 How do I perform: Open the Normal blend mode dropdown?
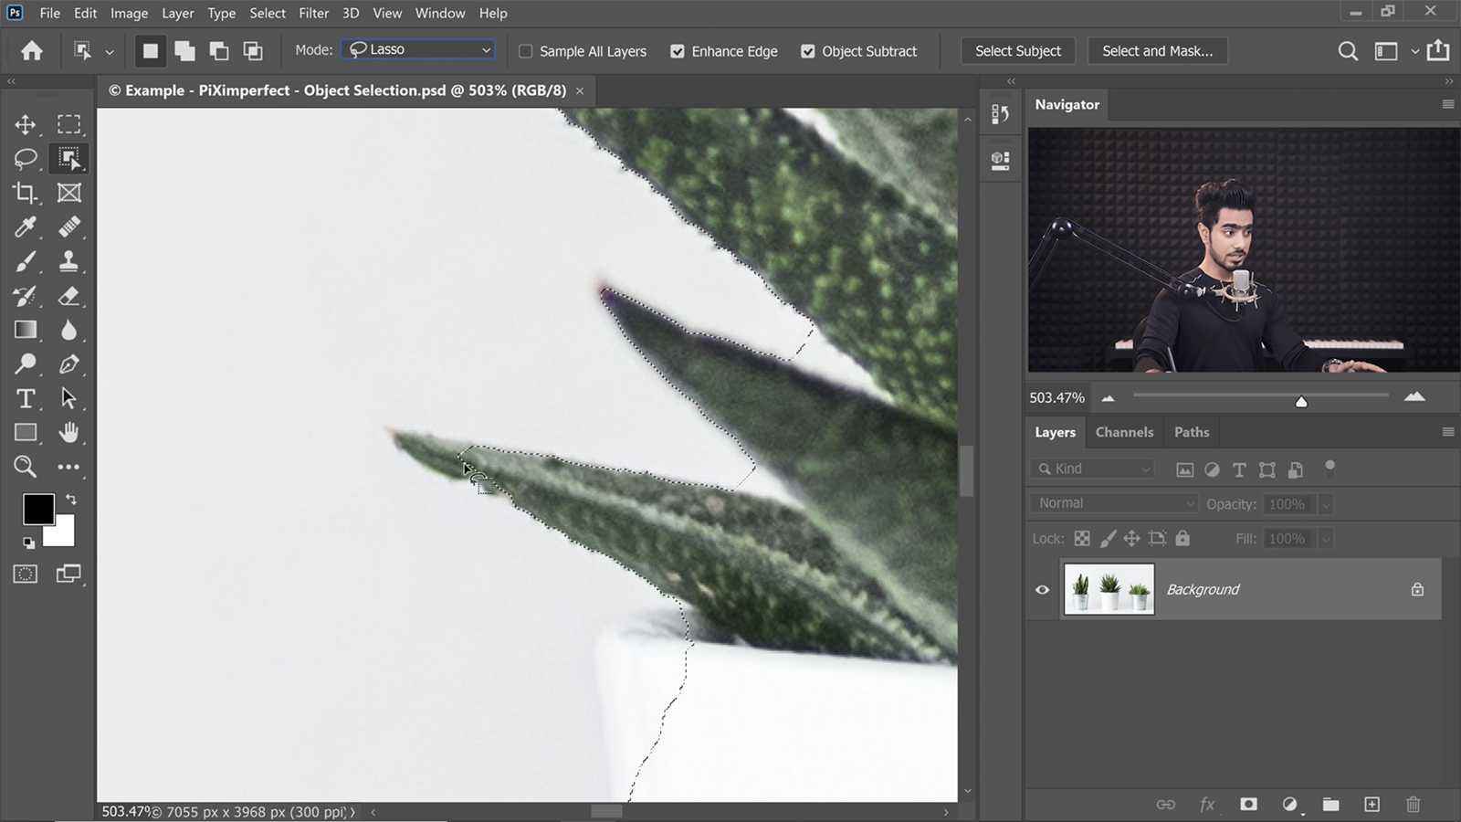click(x=1114, y=503)
